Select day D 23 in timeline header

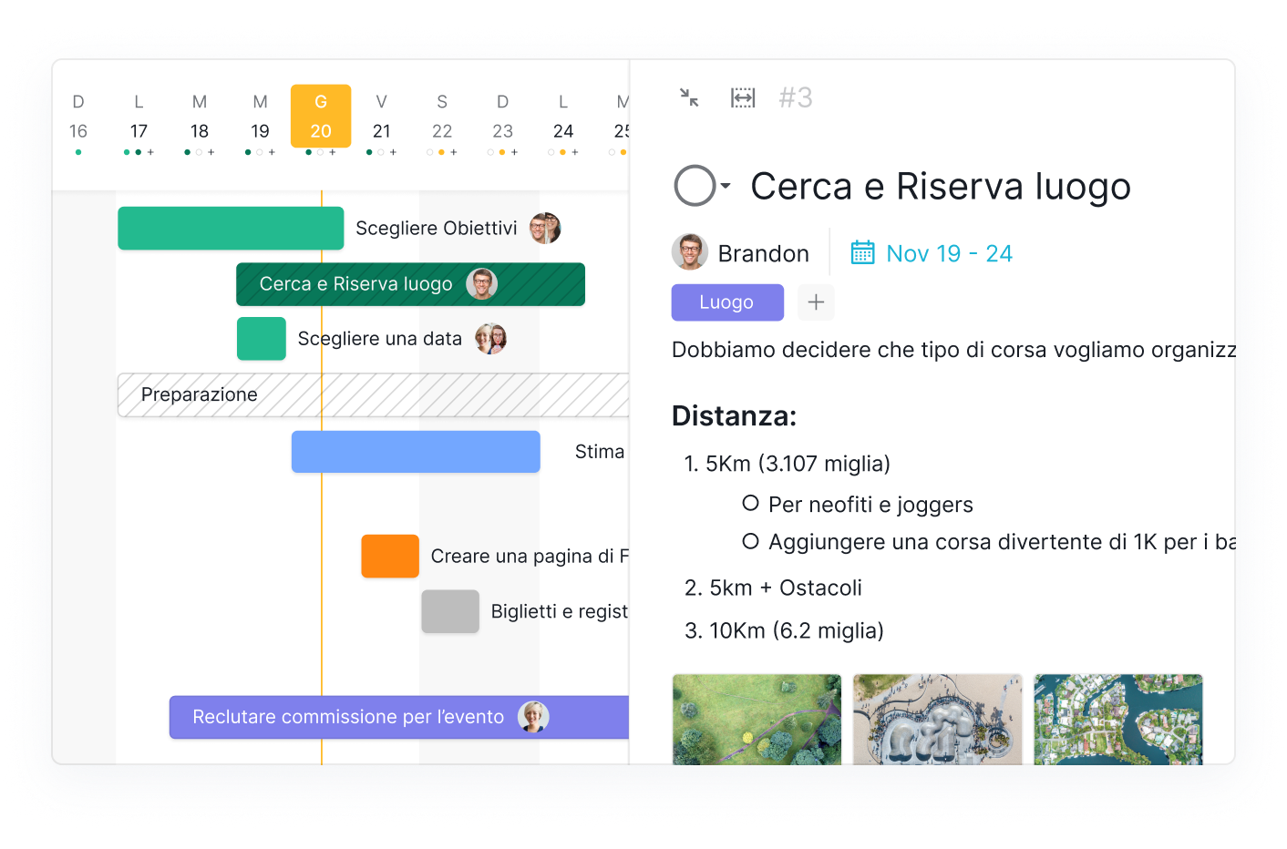502,117
